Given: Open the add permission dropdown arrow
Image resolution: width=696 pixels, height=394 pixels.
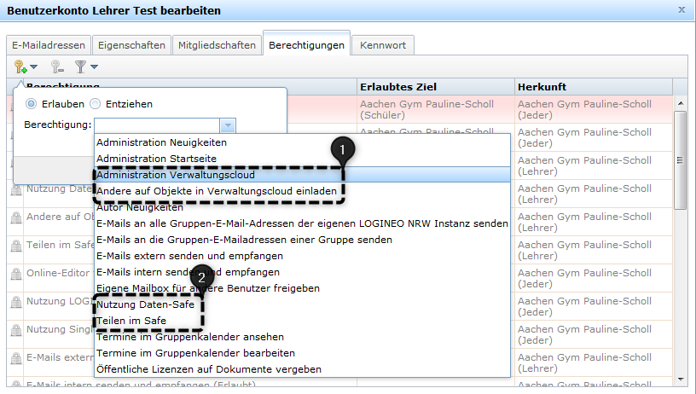Looking at the screenshot, I should [34, 67].
